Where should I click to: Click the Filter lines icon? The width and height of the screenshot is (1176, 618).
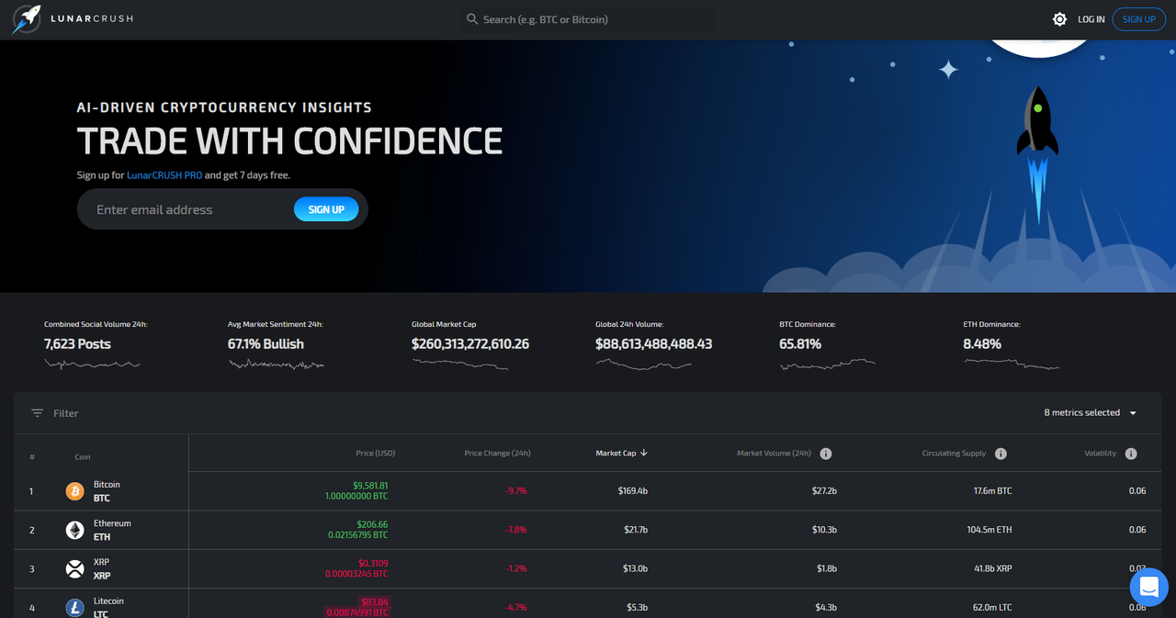(37, 413)
